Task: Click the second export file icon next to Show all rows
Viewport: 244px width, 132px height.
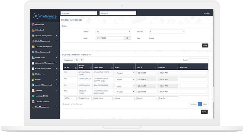Action: click(x=82, y=60)
